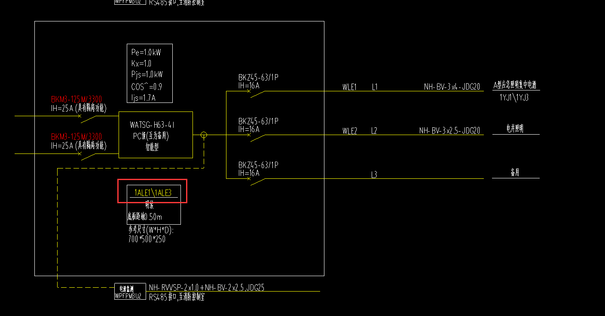
Task: Pick the breaker switch symbol on the WLE2 circuit
Action: (257, 137)
